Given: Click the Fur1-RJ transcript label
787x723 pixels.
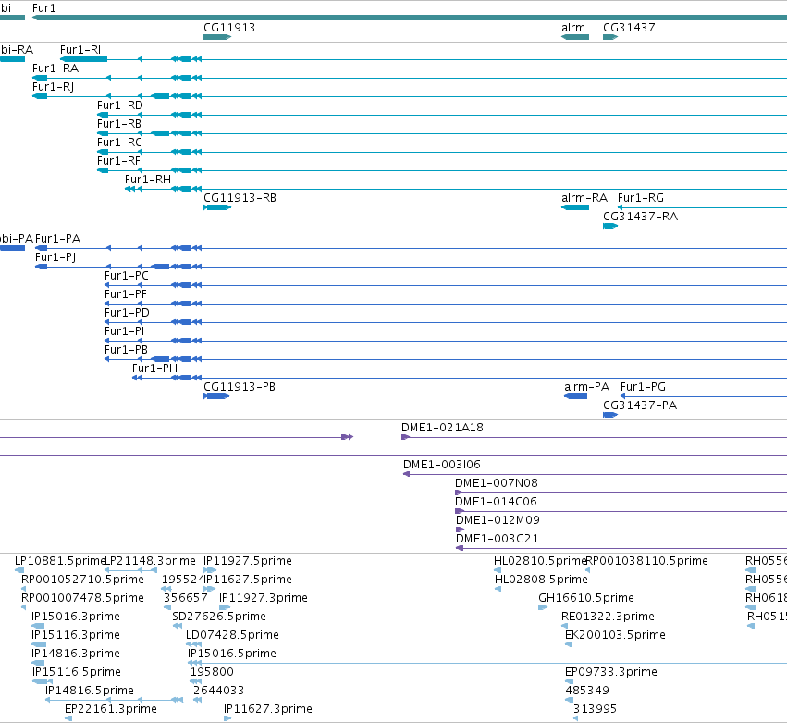Looking at the screenshot, I should tap(54, 87).
